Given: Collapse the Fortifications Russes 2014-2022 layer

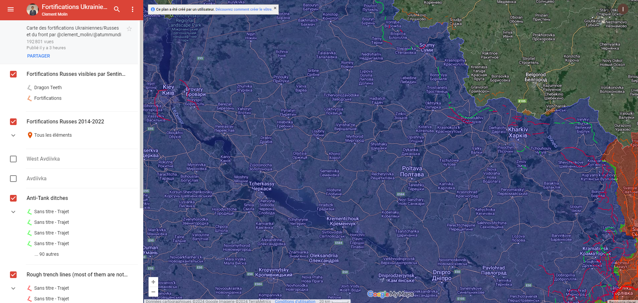Looking at the screenshot, I should click(x=13, y=135).
